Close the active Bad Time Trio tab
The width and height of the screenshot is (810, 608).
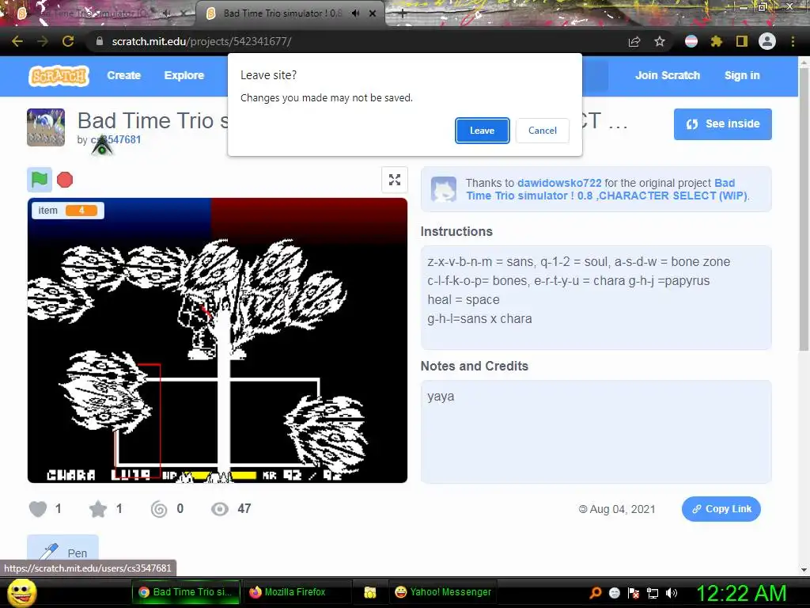pyautogui.click(x=373, y=13)
